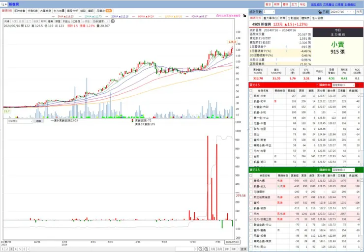Tick the select-all checkbox in 買方15 header
The image size is (364, 252).
click(x=251, y=91)
